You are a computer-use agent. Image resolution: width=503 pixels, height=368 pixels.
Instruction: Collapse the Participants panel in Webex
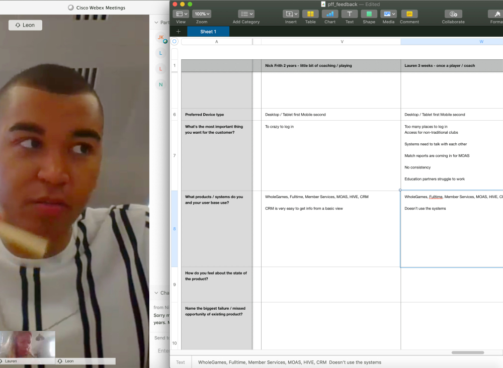point(156,22)
